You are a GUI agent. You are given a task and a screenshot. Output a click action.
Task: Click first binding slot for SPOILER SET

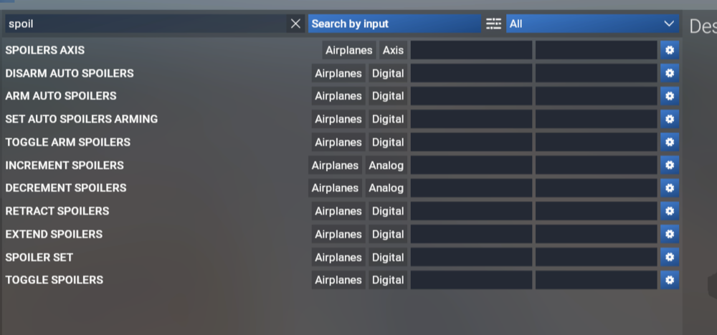pyautogui.click(x=471, y=257)
